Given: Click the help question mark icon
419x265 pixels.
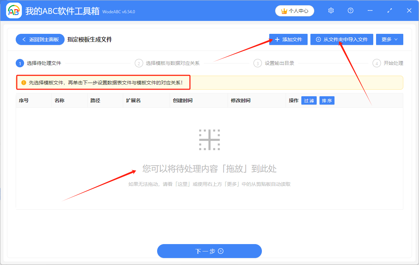Looking at the screenshot, I should tap(350, 10).
